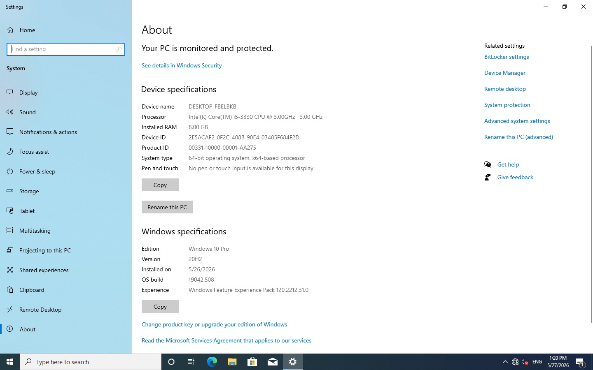Open the Home icon in Settings sidebar
This screenshot has width=593, height=370.
[x=10, y=30]
